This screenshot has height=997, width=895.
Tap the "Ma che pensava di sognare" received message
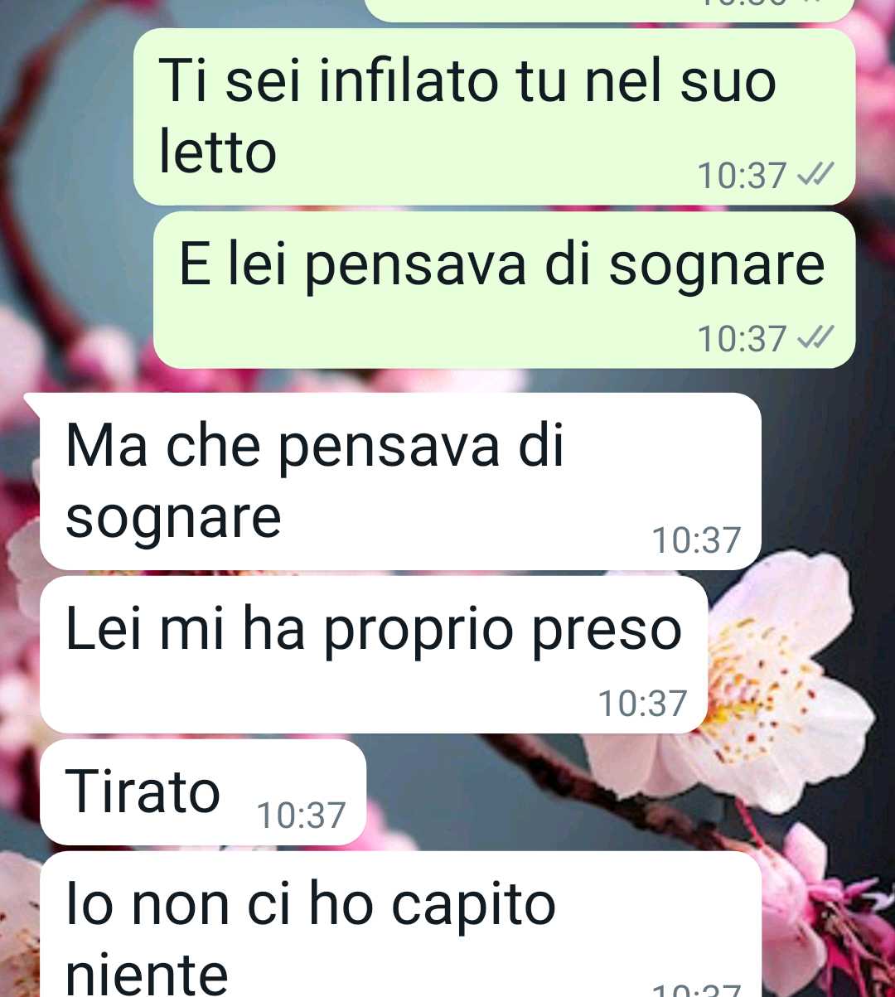click(400, 482)
